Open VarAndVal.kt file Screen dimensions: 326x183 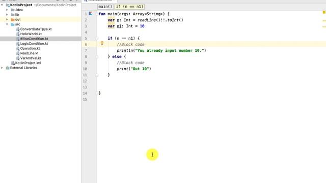(31, 58)
